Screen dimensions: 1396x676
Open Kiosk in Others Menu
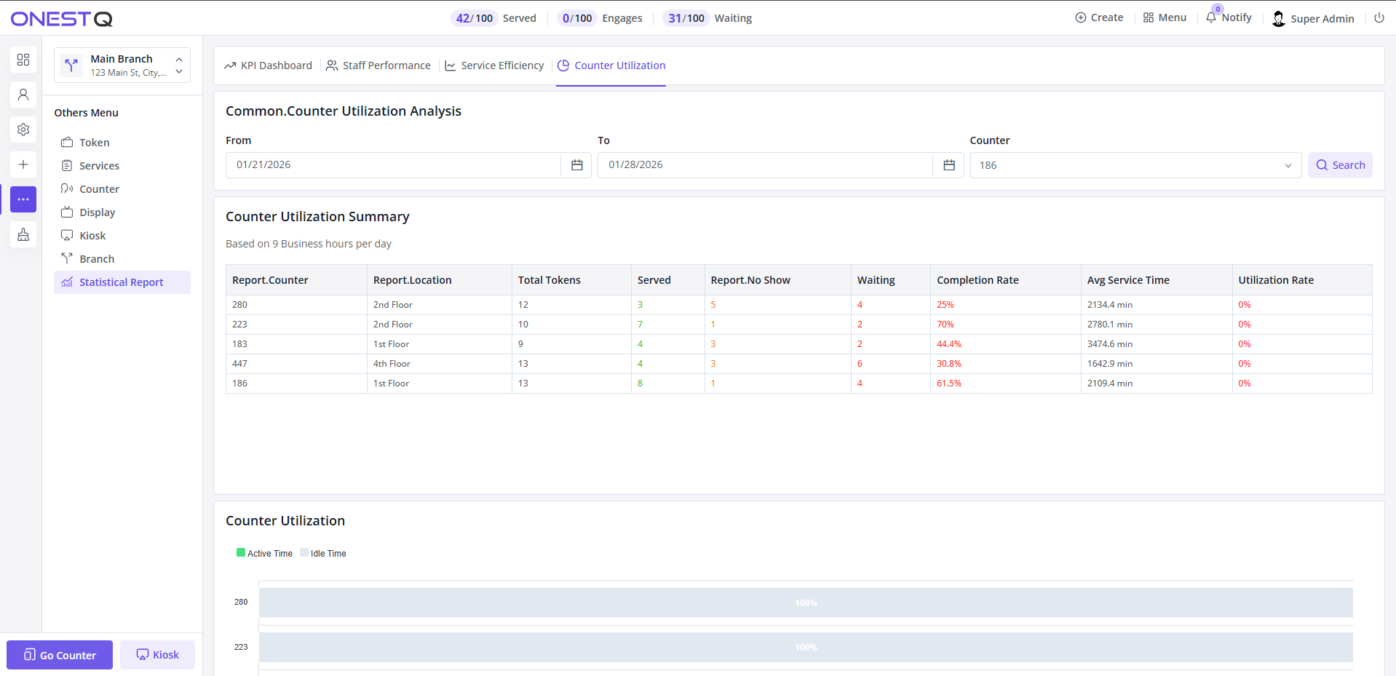[x=122, y=236]
